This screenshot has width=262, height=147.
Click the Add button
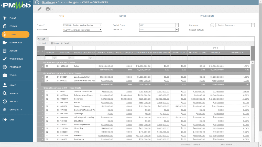pos(42,43)
